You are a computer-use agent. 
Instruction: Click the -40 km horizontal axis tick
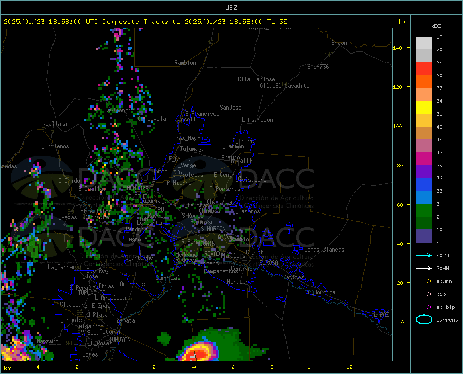click(x=38, y=367)
